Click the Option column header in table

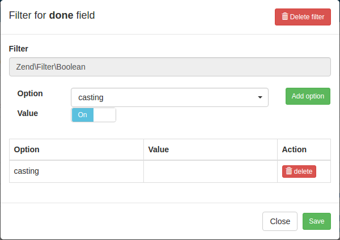point(27,149)
